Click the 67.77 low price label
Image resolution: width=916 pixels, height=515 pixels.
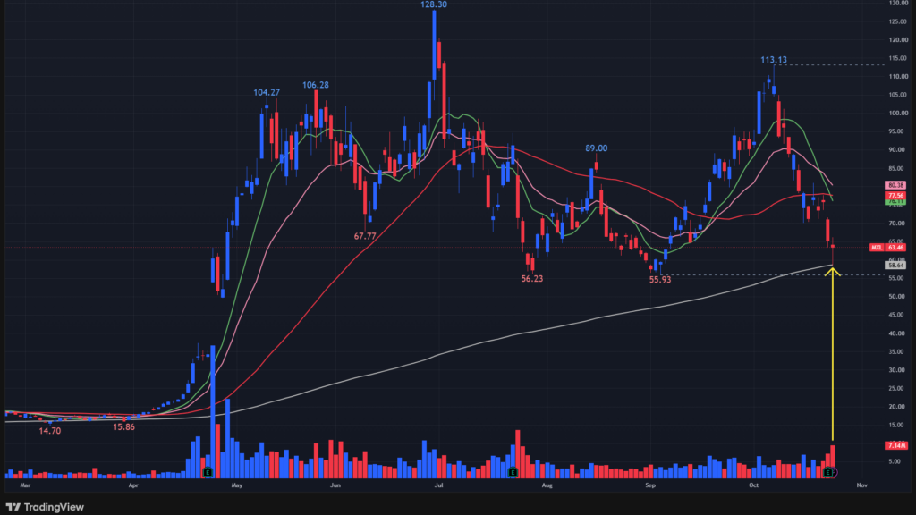[x=365, y=236]
